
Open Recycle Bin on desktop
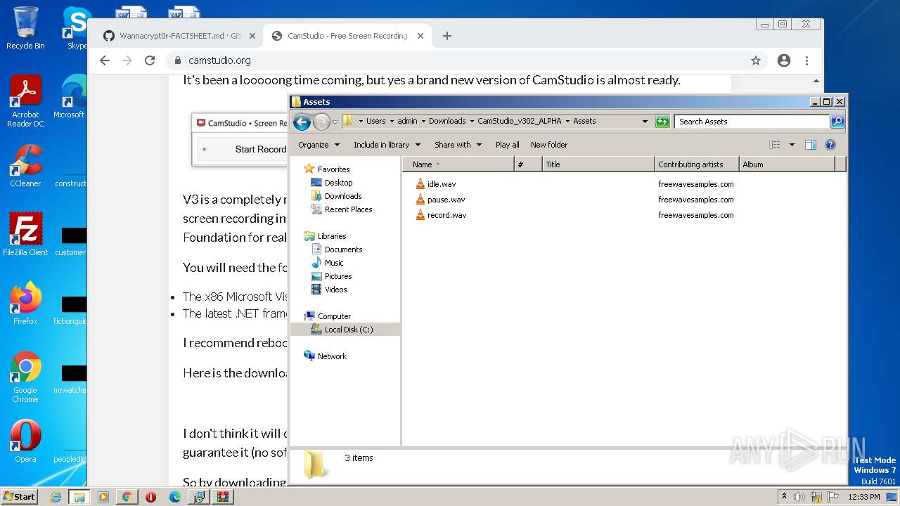tap(25, 28)
